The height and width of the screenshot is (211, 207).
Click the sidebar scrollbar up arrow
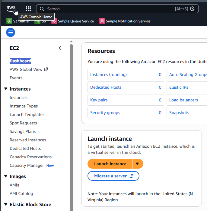[72, 41]
